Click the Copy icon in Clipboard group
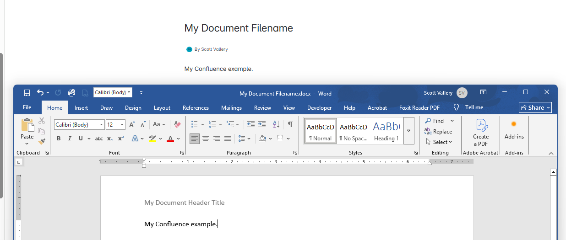The height and width of the screenshot is (240, 566). tap(42, 131)
